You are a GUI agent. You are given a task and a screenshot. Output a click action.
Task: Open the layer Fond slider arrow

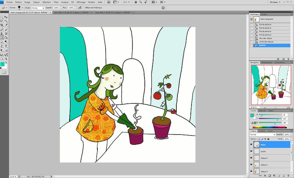click(291, 139)
